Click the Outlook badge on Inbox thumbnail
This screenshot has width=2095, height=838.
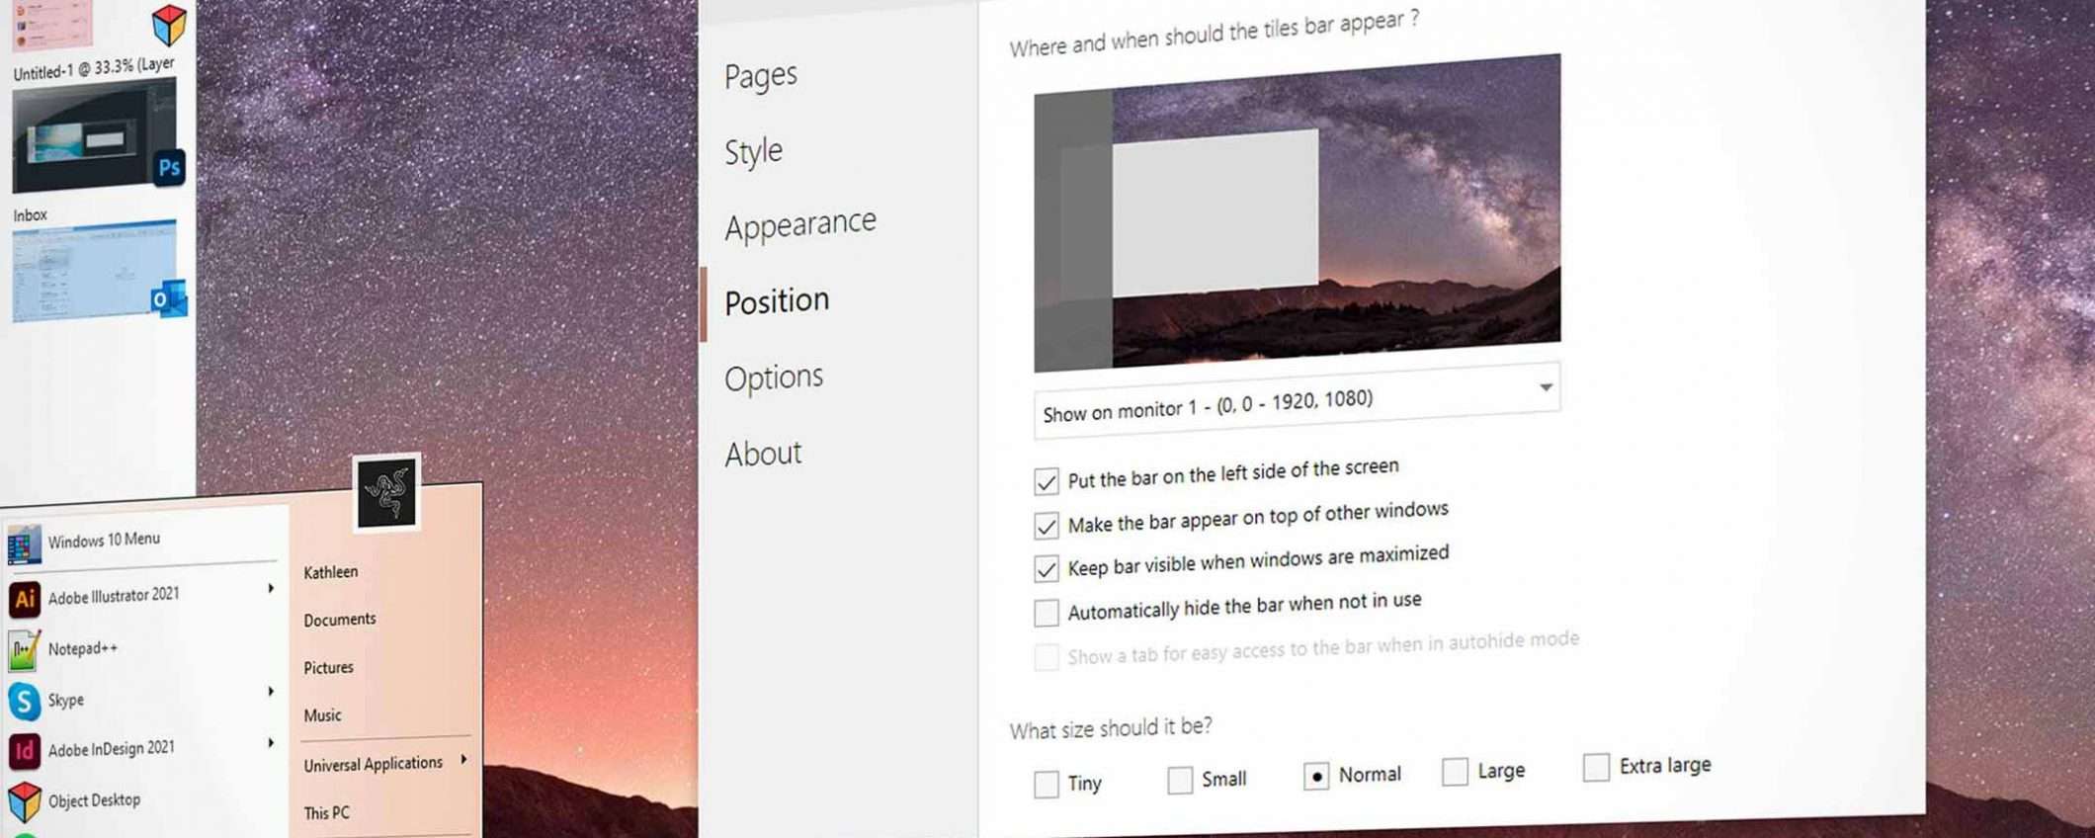click(169, 298)
